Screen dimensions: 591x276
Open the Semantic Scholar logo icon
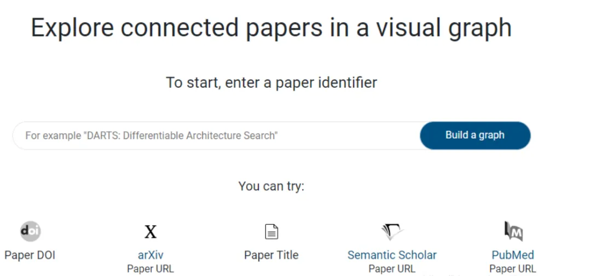(392, 232)
